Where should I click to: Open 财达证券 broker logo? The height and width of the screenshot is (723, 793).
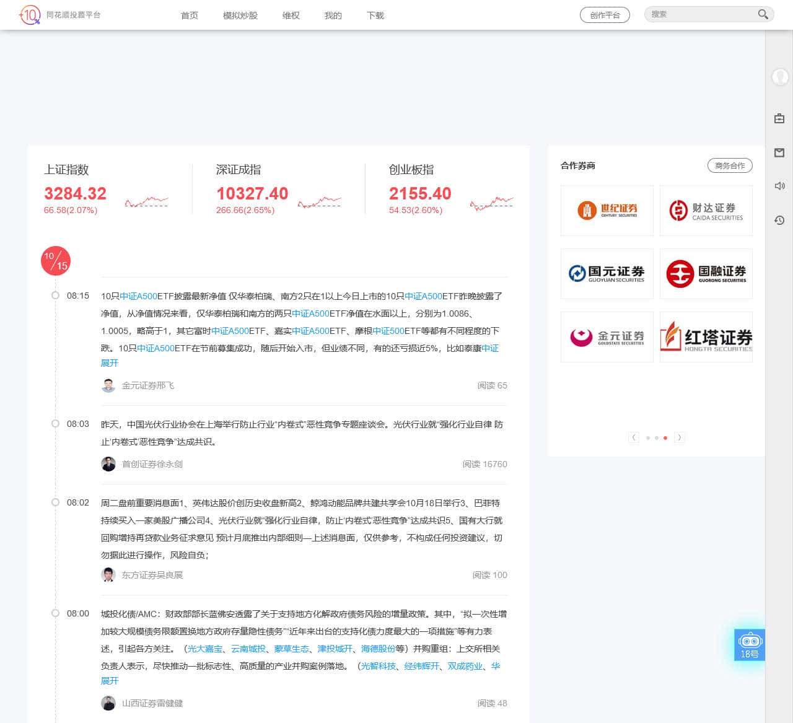(x=706, y=211)
